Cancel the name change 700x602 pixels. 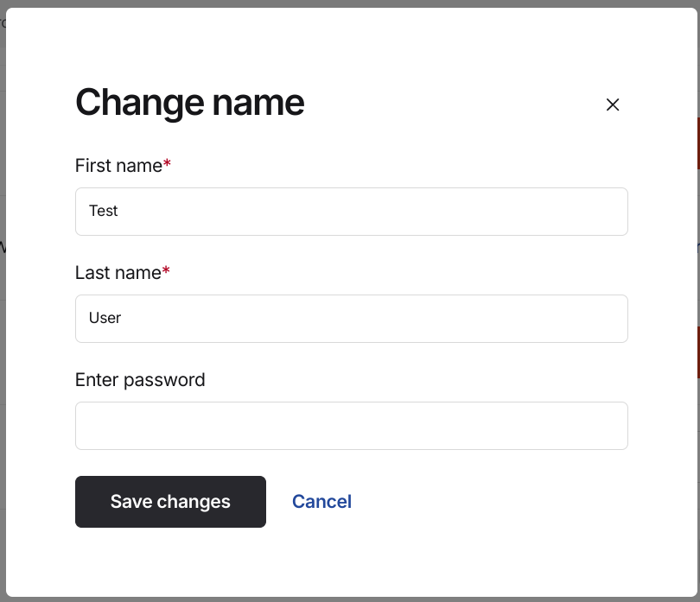(321, 502)
